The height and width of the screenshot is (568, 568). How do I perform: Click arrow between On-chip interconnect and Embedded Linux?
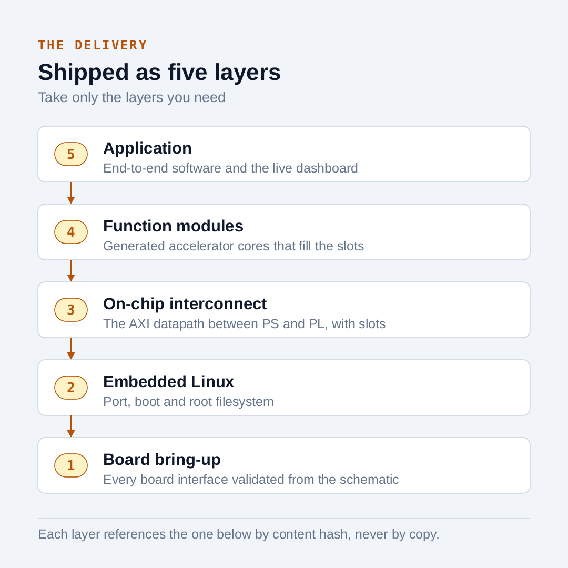71,349
